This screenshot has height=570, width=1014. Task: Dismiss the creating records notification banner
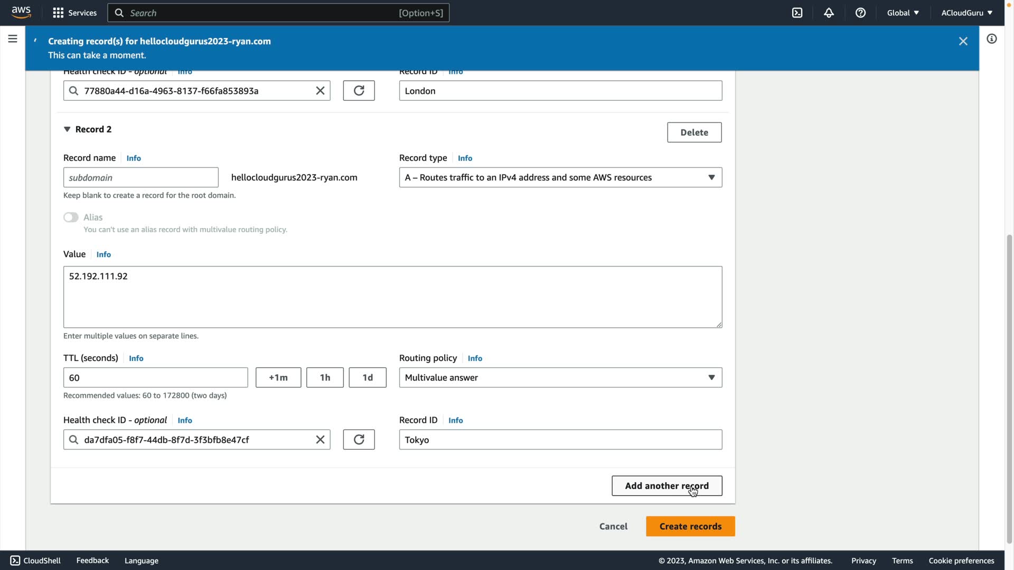click(x=963, y=41)
